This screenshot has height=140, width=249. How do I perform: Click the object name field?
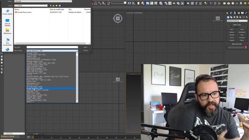point(236,47)
